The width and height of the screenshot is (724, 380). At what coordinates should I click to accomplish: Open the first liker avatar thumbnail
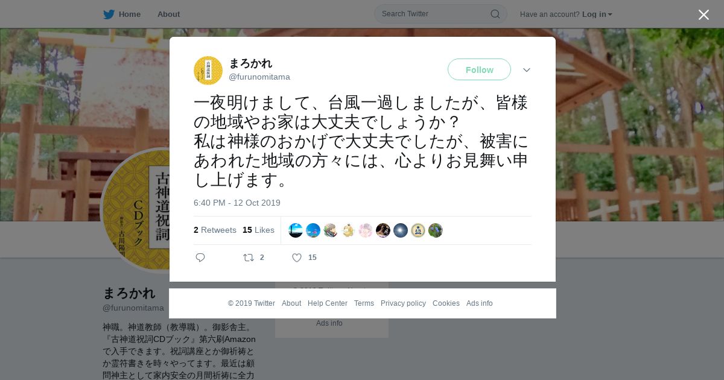(x=296, y=230)
